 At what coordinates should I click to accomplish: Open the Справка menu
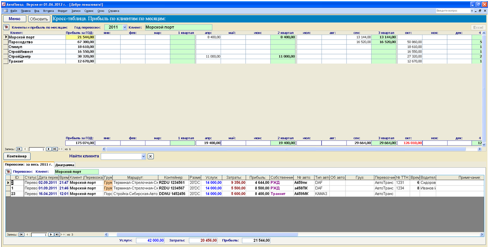[113, 11]
